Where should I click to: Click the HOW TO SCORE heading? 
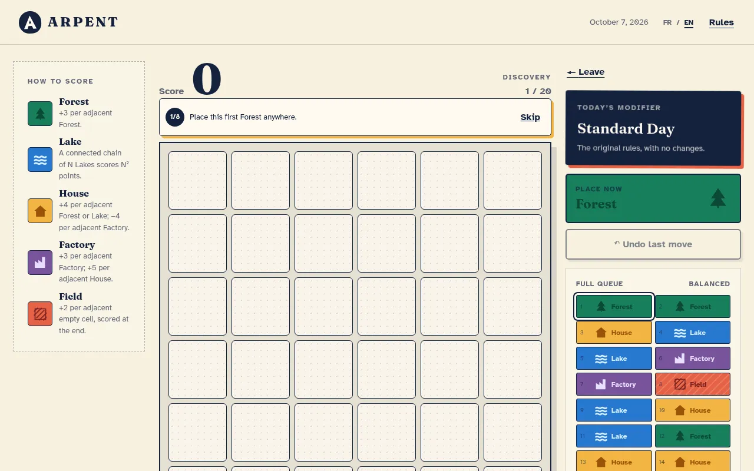coord(60,81)
